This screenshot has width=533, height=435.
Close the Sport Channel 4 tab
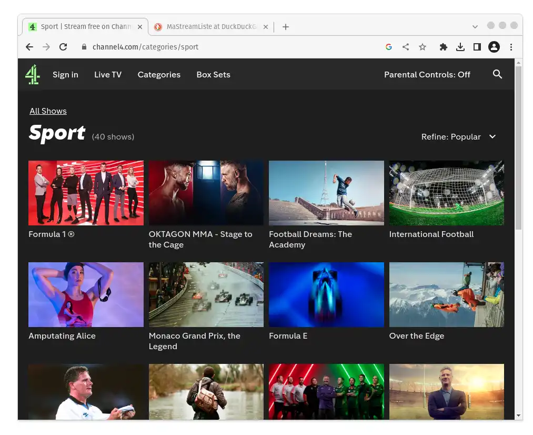click(140, 27)
